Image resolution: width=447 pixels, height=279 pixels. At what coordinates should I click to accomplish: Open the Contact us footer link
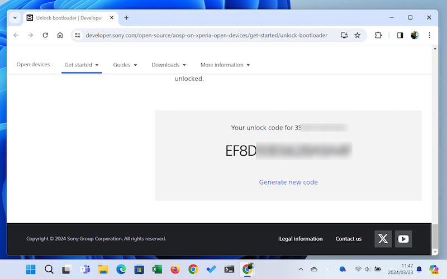click(x=348, y=239)
